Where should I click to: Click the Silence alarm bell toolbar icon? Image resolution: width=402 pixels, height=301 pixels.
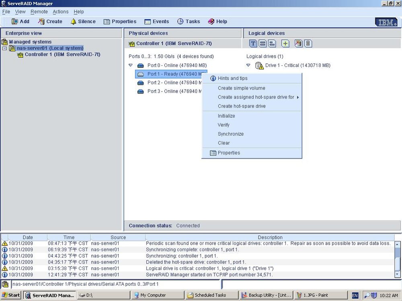coord(73,22)
